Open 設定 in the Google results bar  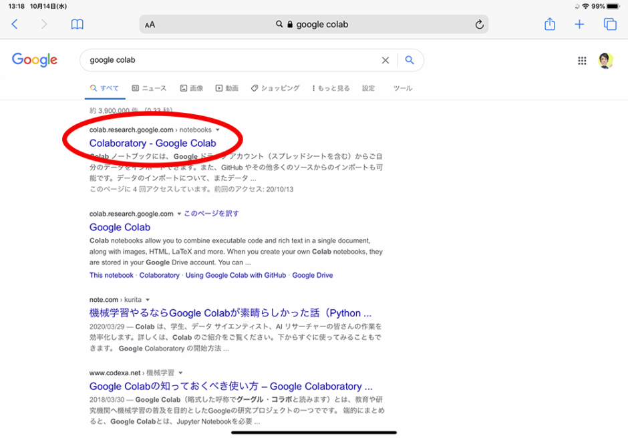click(368, 87)
